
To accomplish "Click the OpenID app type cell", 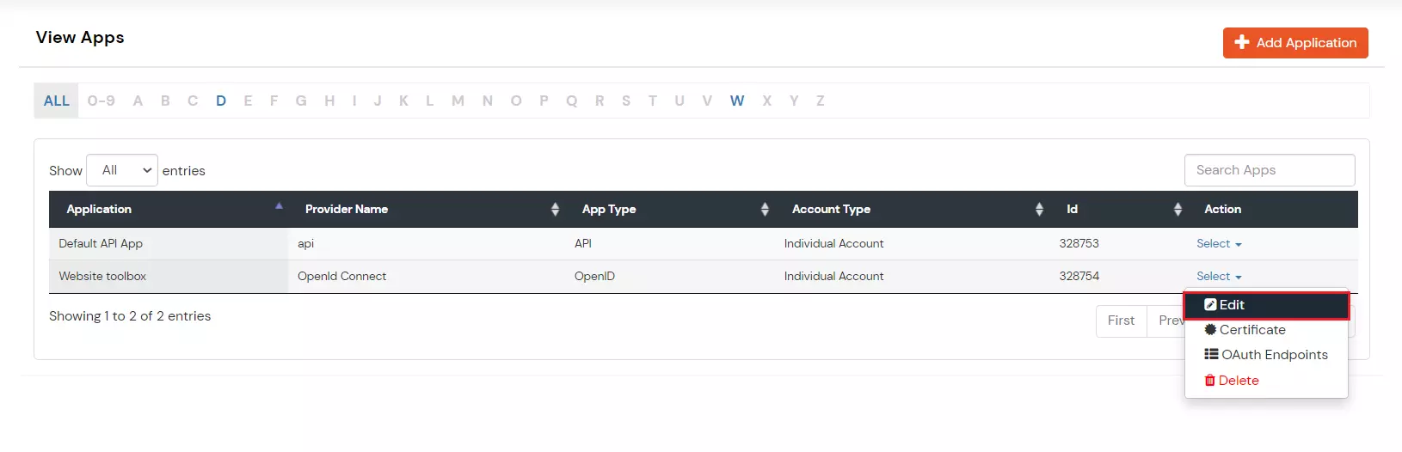I will point(670,277).
